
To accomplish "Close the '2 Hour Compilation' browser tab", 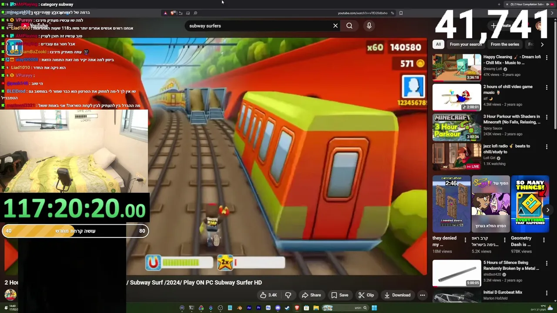I will tap(507, 4).
